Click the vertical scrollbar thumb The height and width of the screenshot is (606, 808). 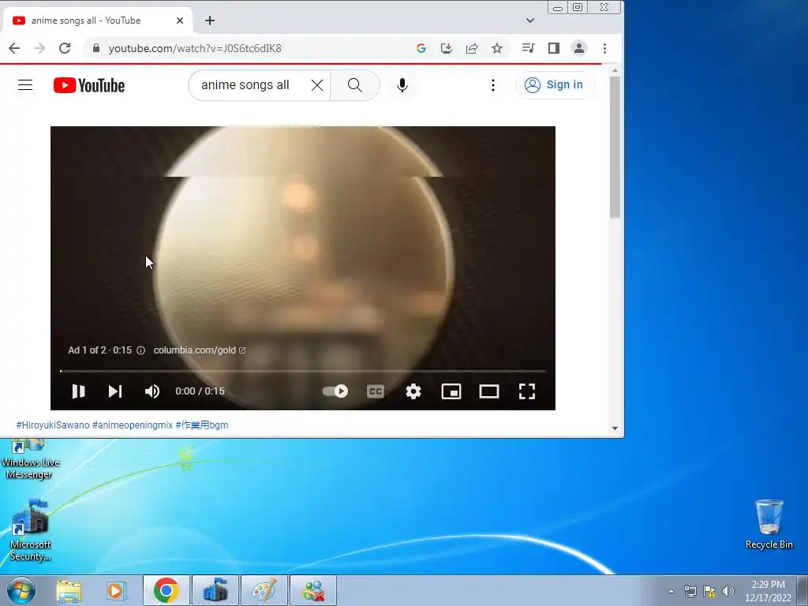pos(615,147)
